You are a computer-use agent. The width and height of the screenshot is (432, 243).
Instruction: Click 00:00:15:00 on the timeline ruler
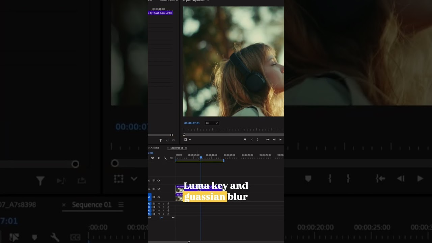230,155
